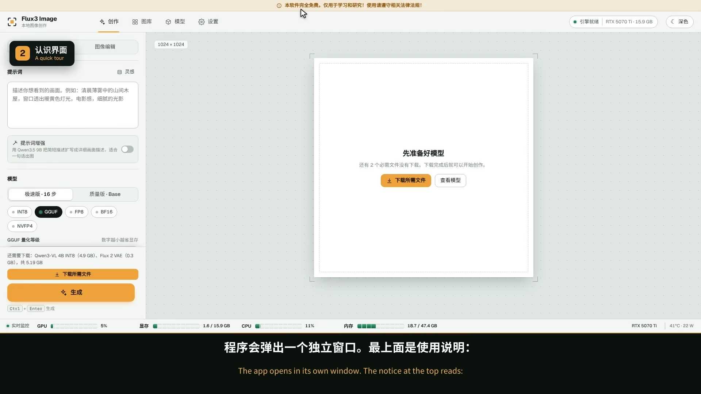Click the 显存 VRAM usage bar

tap(176, 326)
